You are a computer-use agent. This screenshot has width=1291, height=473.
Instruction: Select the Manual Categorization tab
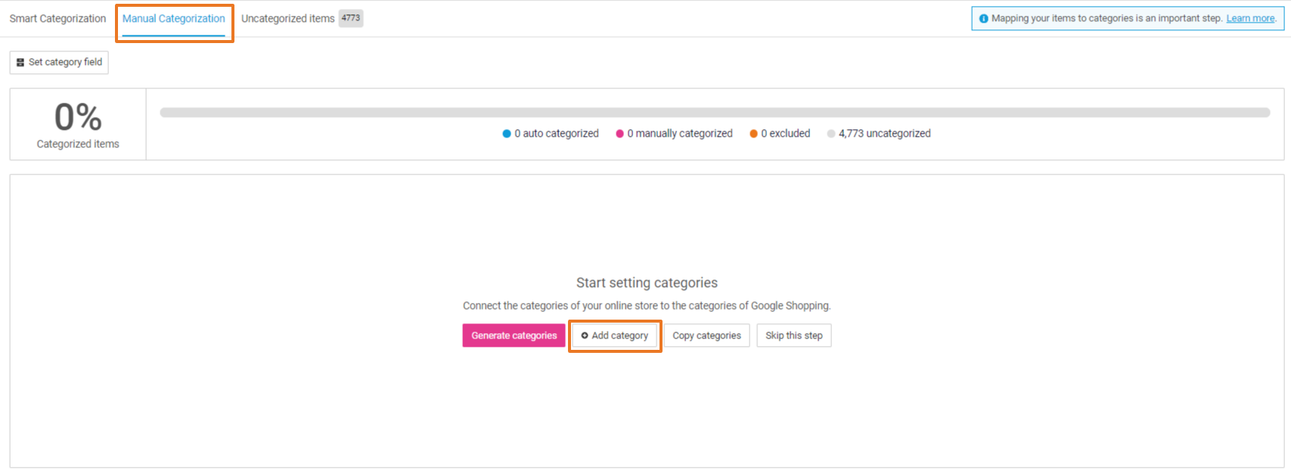point(173,19)
